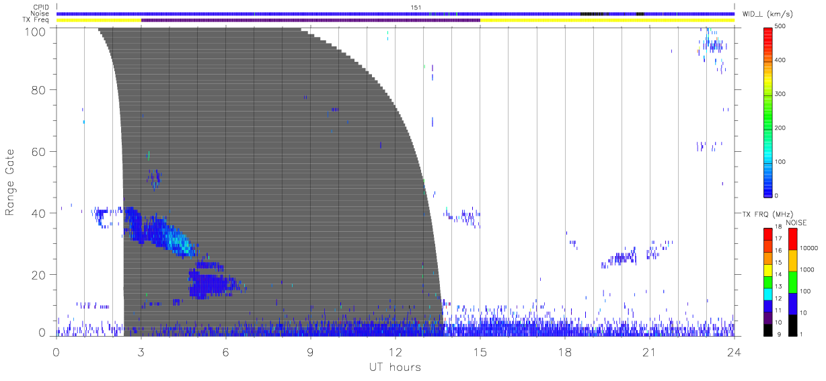This screenshot has width=826, height=381.
Task: Click the purple segment of the TX Freq bar
Action: coord(311,20)
